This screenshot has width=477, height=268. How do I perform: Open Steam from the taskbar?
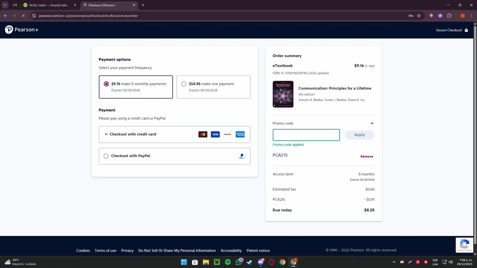coord(250,262)
